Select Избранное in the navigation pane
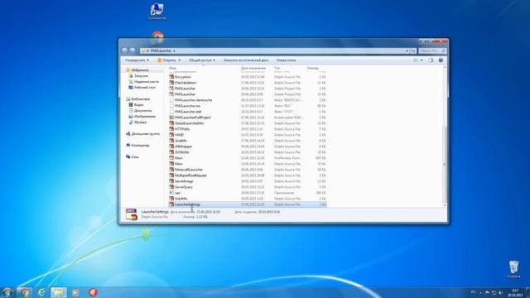 click(x=140, y=70)
